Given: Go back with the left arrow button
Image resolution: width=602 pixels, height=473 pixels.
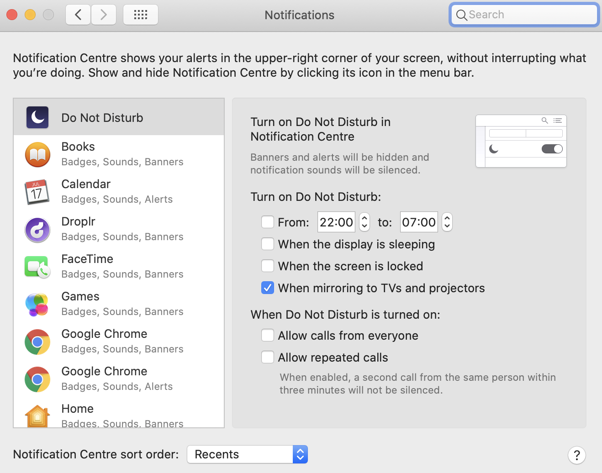Looking at the screenshot, I should [78, 15].
